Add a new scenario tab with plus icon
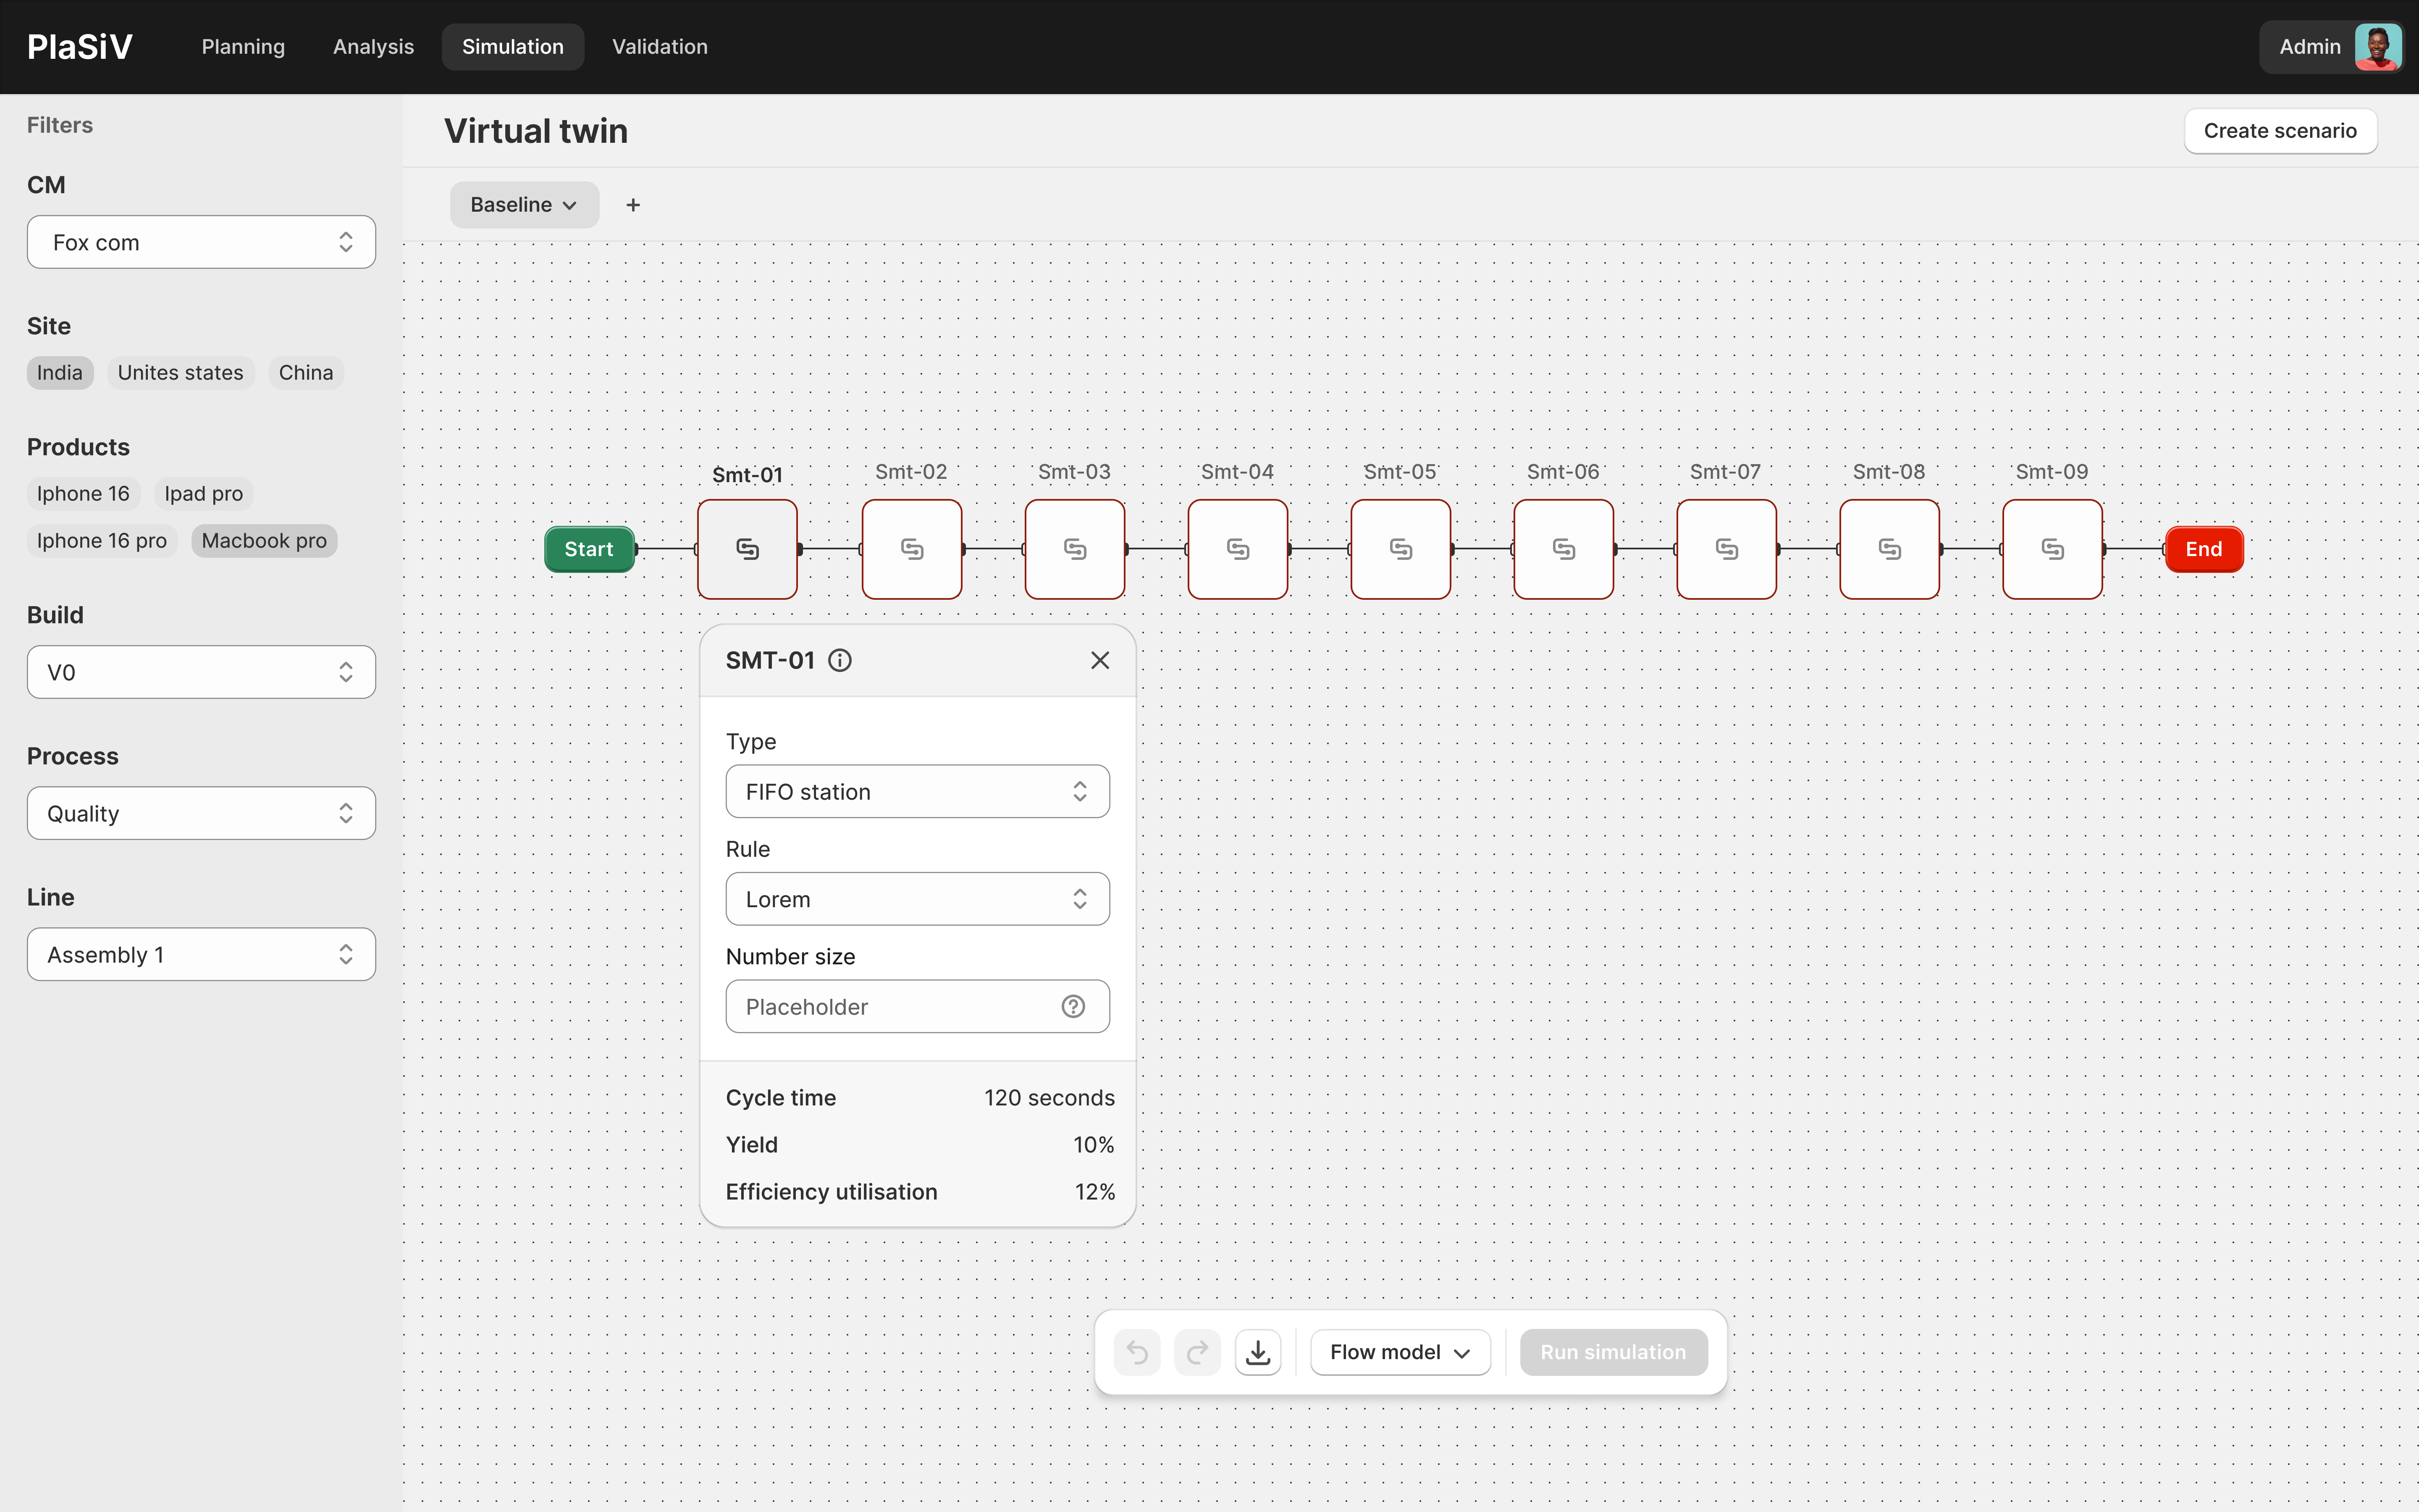This screenshot has width=2419, height=1512. pyautogui.click(x=633, y=205)
